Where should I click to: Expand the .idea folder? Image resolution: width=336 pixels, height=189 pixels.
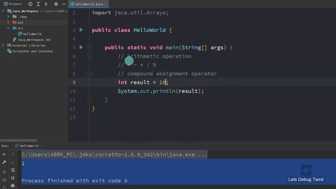tap(8, 16)
